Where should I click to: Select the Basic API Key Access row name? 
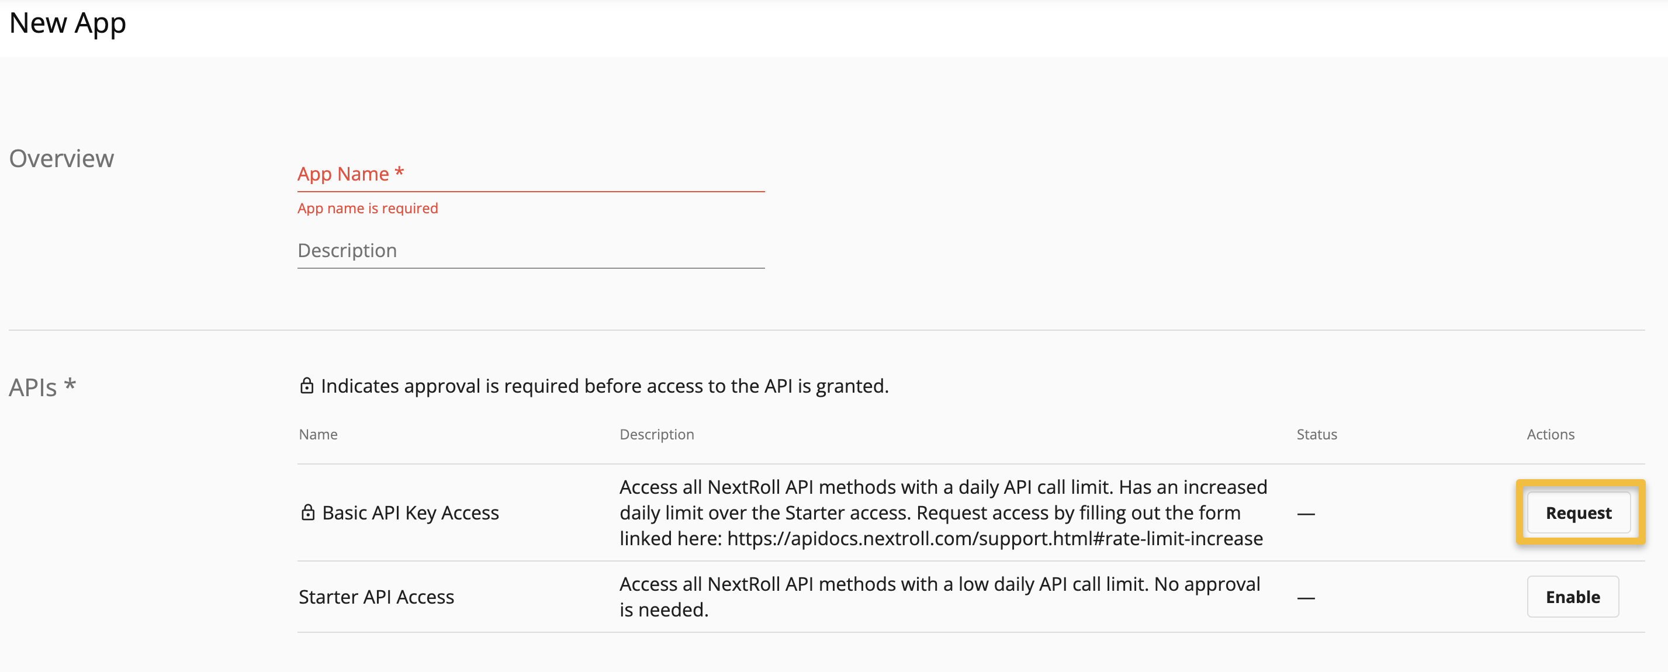pos(410,512)
